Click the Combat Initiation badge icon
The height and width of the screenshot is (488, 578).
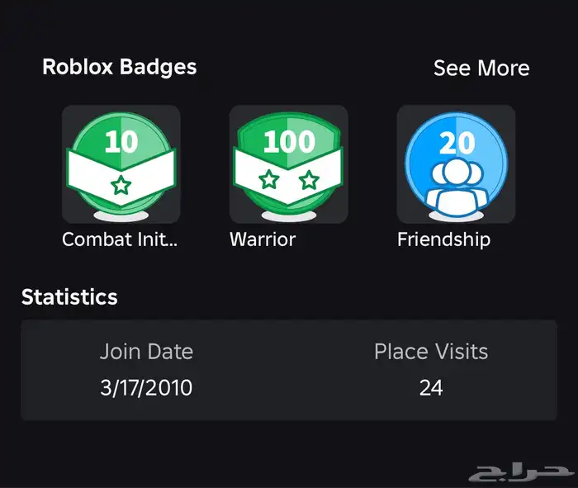point(121,163)
